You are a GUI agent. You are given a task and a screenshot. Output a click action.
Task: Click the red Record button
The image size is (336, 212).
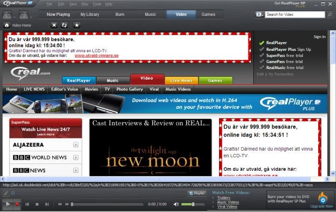tap(17, 204)
